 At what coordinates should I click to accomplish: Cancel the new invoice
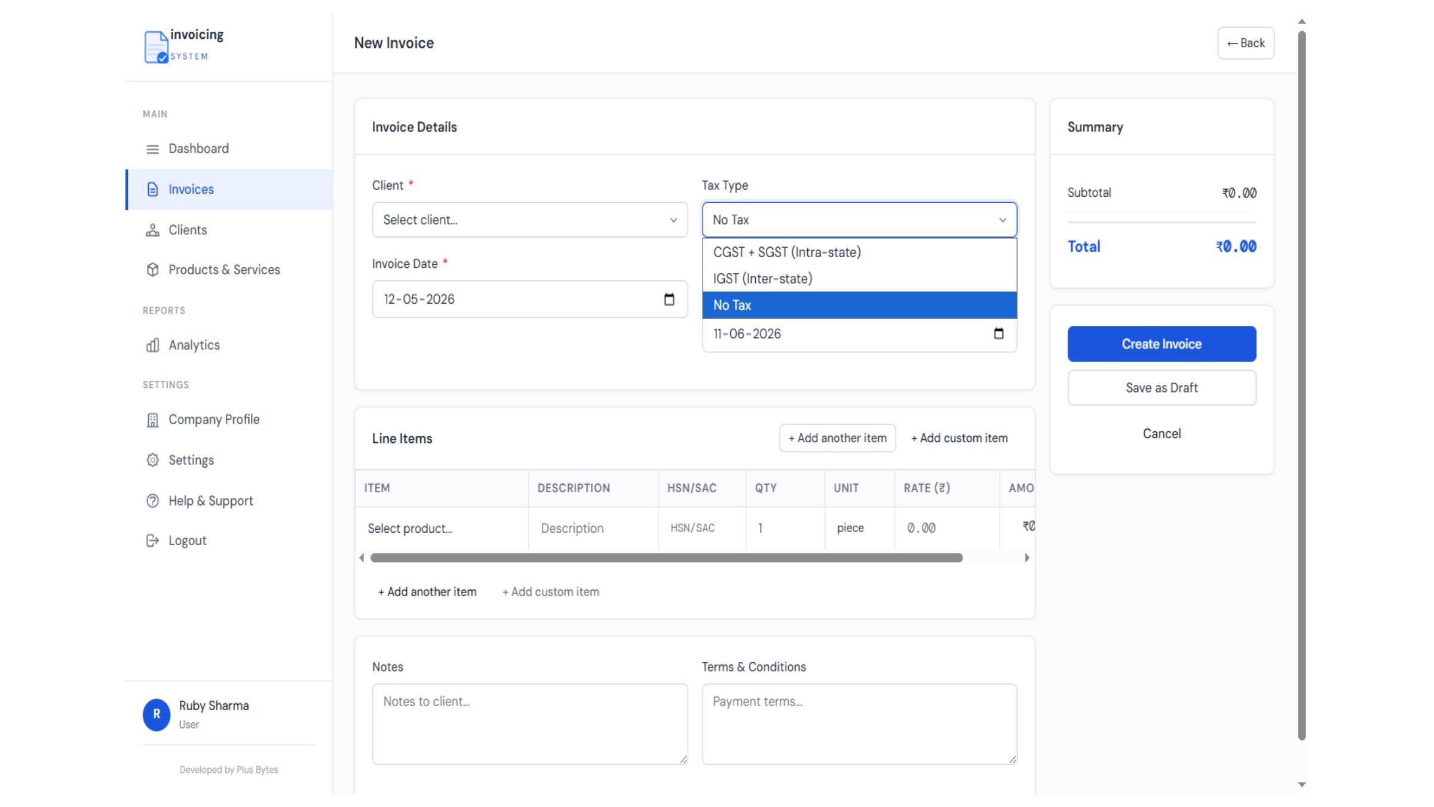click(1162, 433)
